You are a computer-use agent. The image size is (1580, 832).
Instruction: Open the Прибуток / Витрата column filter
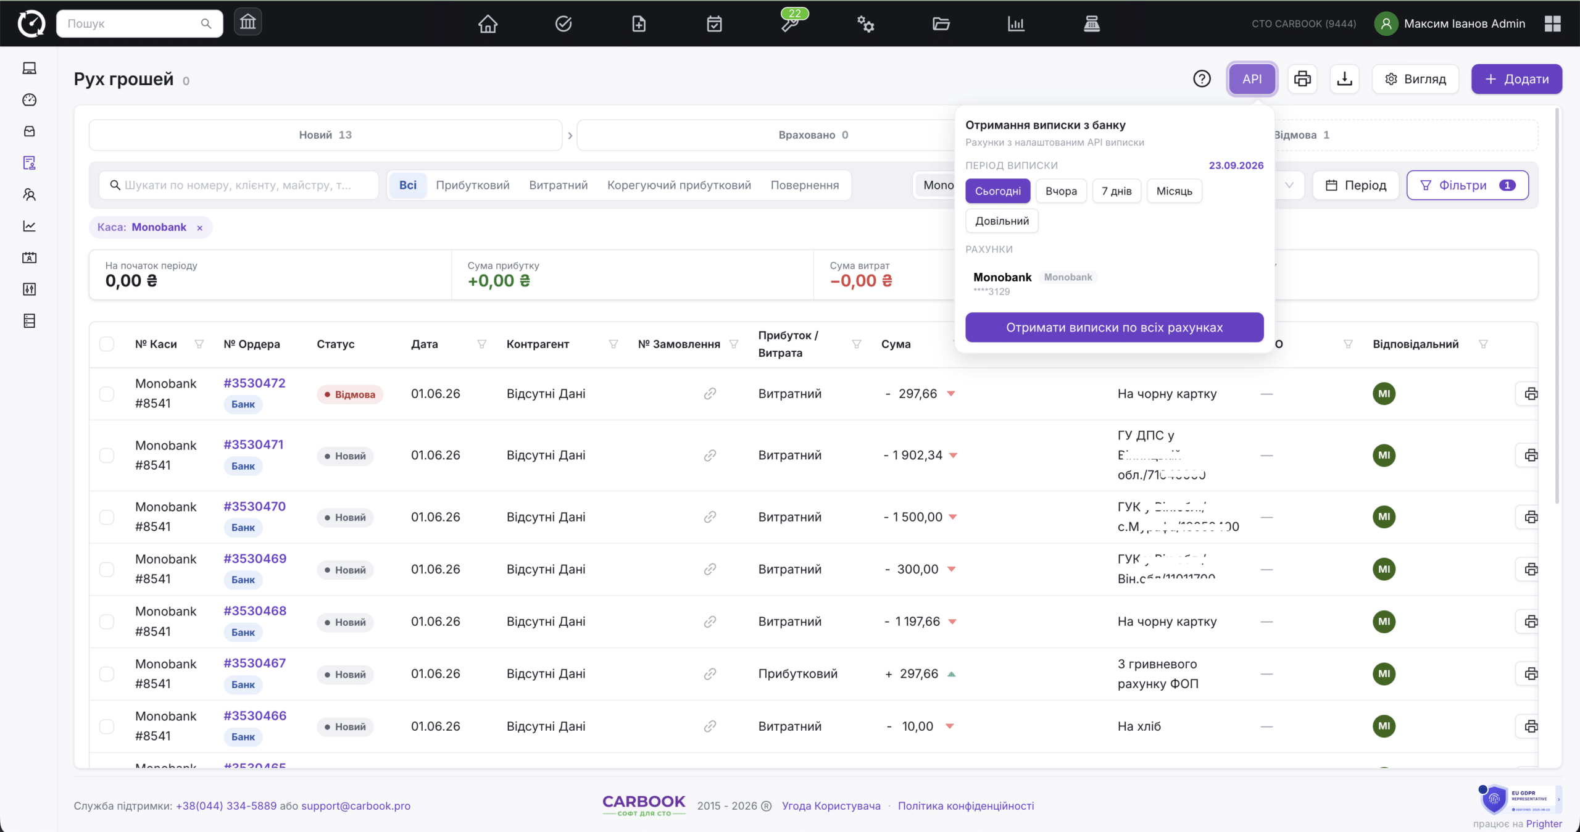point(856,344)
